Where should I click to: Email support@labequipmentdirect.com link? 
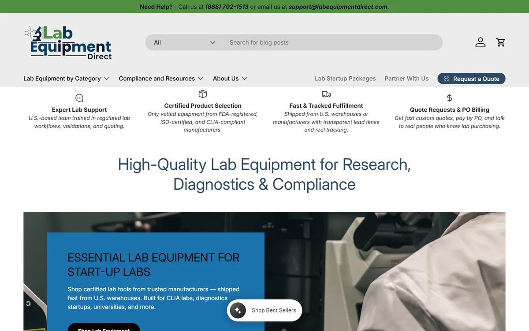(x=339, y=7)
